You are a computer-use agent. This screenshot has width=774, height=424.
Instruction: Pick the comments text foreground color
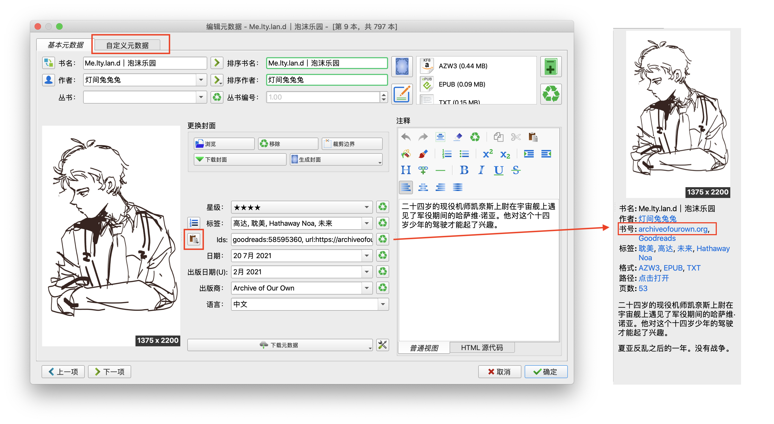point(423,154)
